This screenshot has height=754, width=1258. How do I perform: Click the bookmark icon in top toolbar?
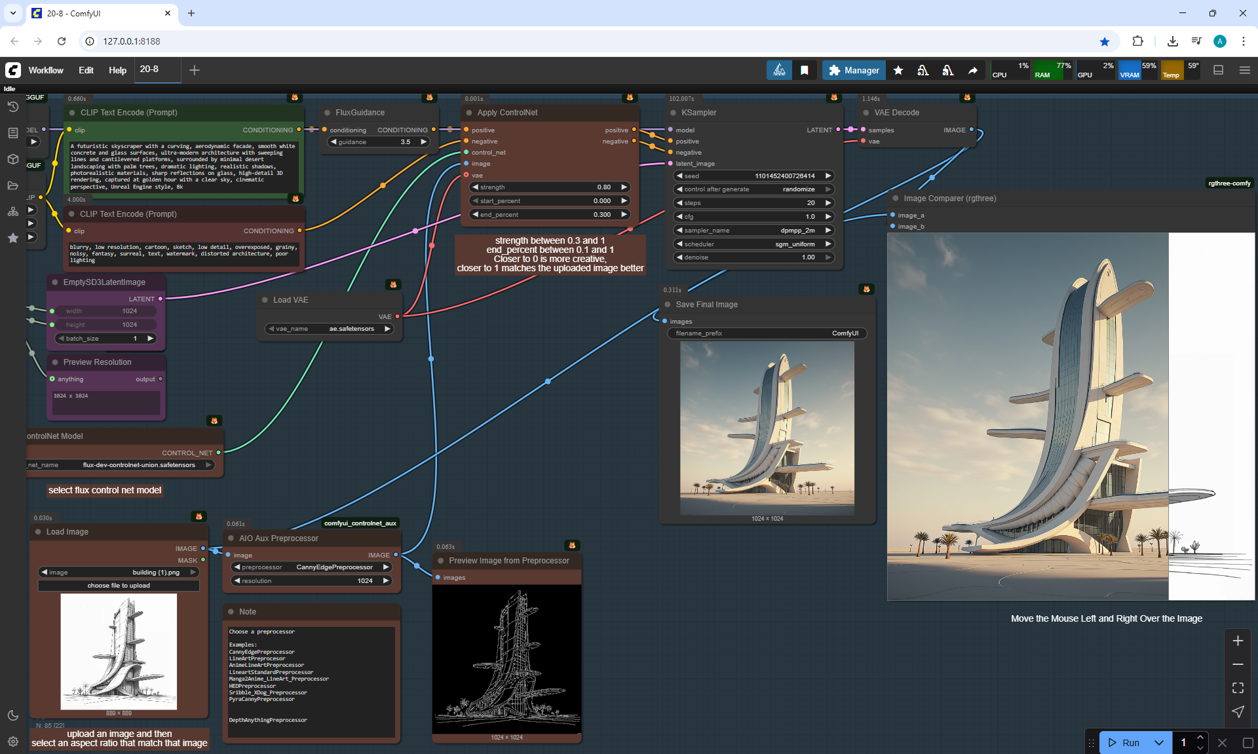coord(805,70)
